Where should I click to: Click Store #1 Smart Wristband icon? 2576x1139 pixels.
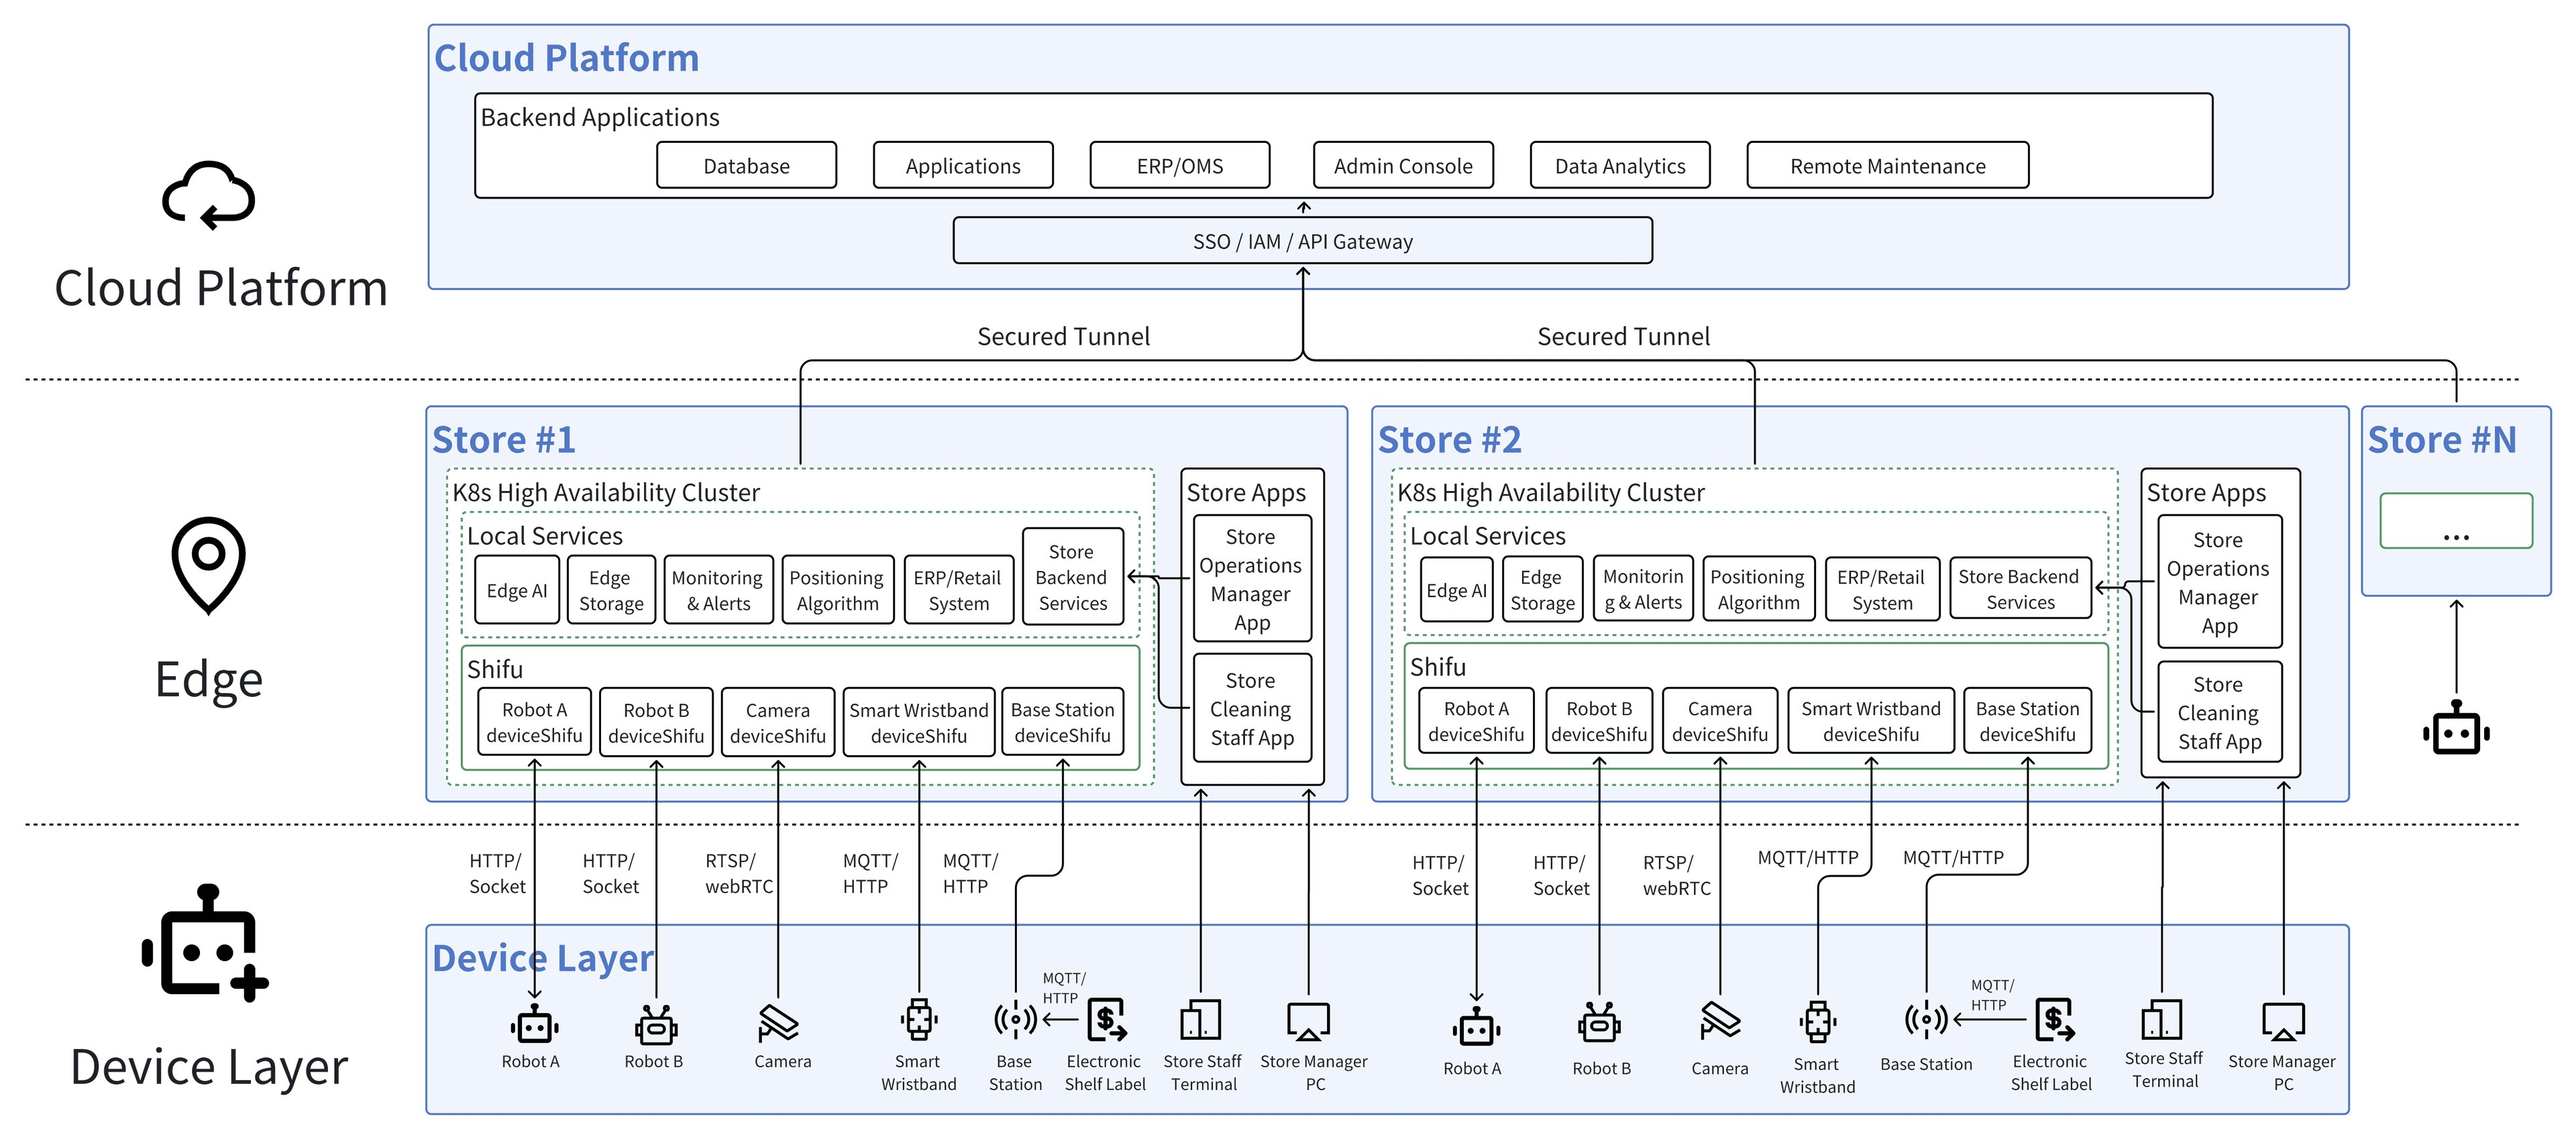coord(918,1021)
